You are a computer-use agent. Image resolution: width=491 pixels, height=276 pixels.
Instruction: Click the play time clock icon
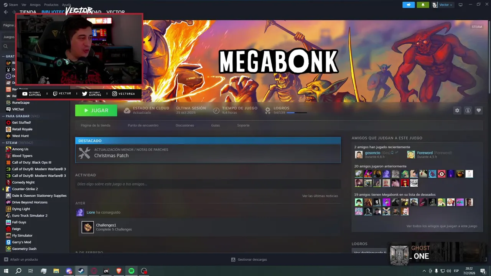click(x=216, y=110)
